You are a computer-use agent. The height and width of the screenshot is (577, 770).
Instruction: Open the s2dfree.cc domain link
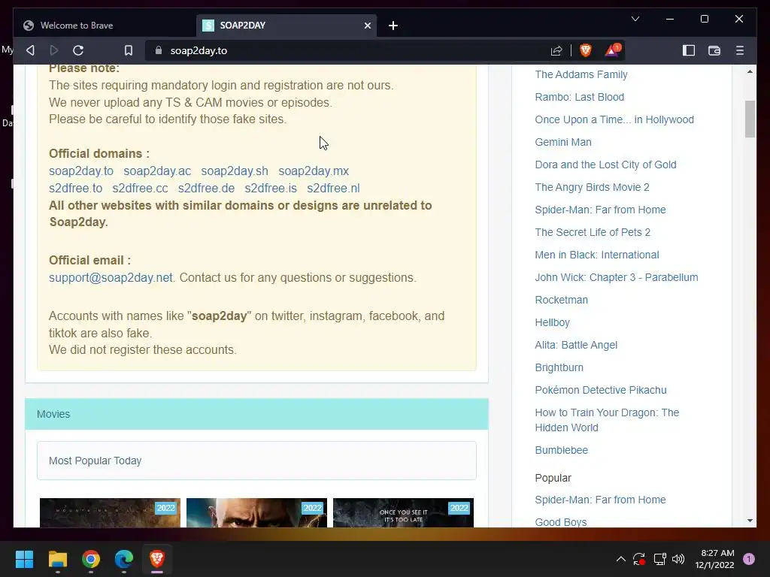(140, 189)
